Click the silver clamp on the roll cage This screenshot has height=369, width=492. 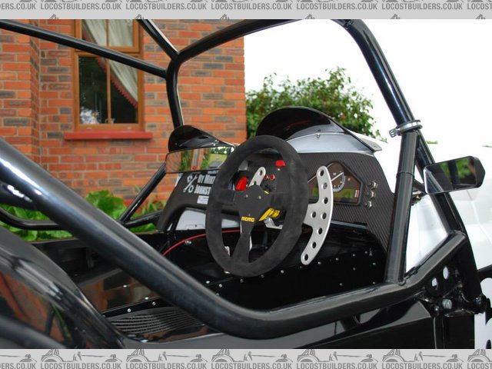tap(405, 128)
